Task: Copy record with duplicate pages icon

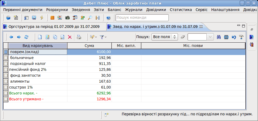Action: (55, 37)
